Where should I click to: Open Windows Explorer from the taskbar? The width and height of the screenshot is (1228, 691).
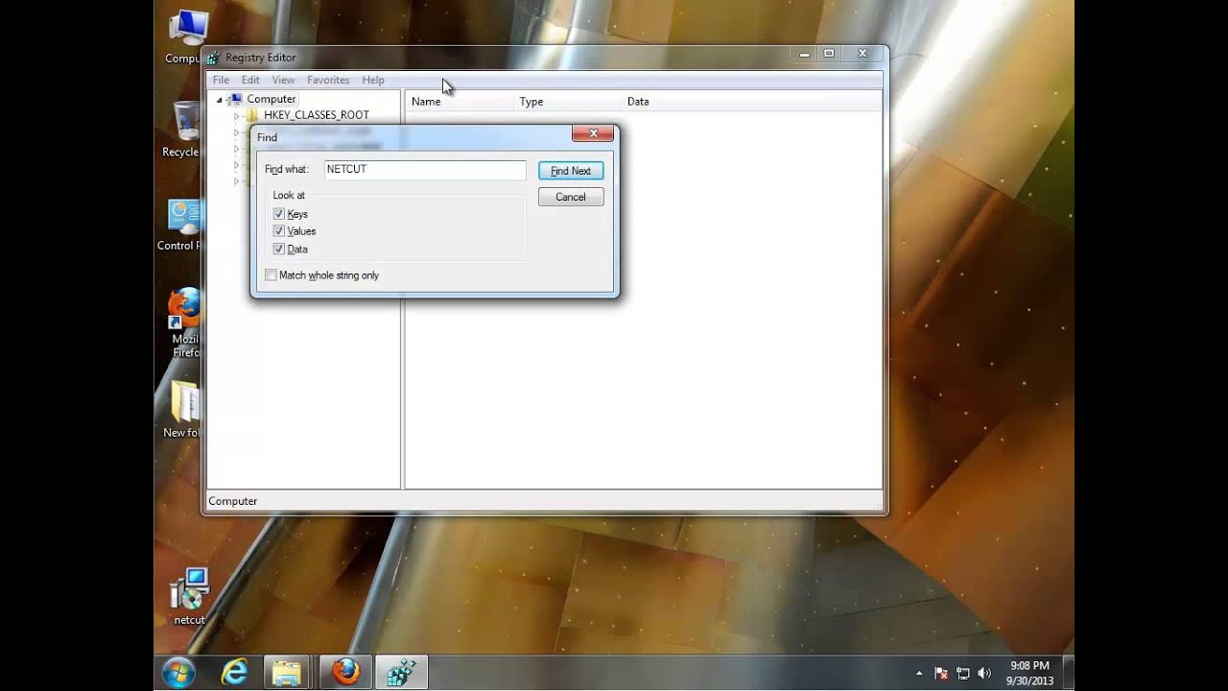[287, 672]
